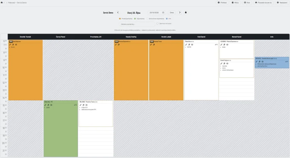Open Nastavení settings
The image size is (290, 158).
point(282,3)
